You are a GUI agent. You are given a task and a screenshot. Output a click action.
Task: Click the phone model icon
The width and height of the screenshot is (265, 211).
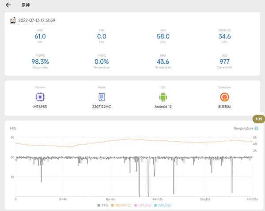tap(102, 97)
